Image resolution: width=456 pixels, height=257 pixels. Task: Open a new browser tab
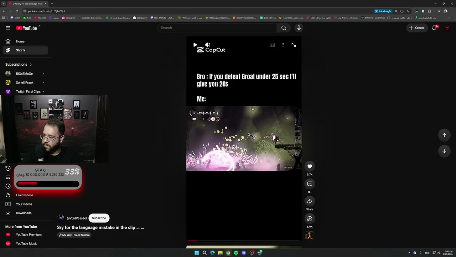point(52,4)
